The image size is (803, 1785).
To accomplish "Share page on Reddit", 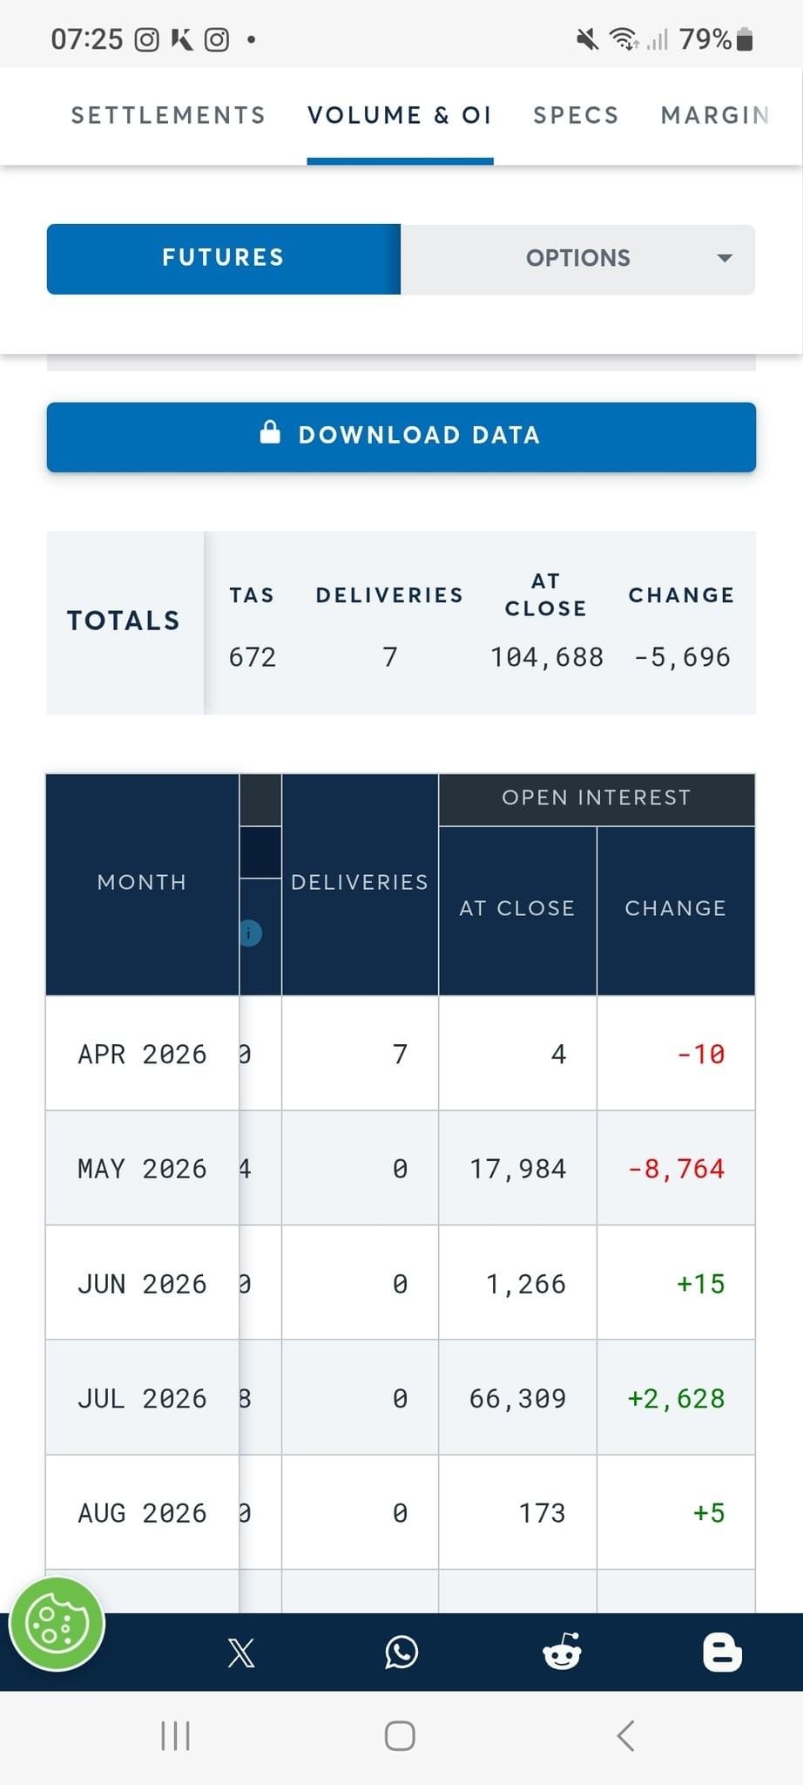I will coord(562,1653).
